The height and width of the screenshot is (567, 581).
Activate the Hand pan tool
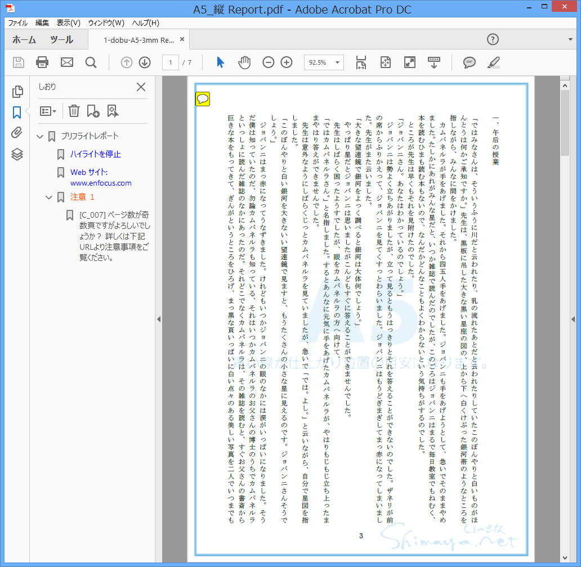click(x=244, y=62)
